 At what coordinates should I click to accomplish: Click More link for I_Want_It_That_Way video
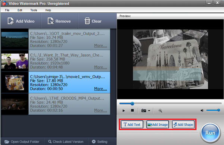pyautogui.click(x=100, y=67)
